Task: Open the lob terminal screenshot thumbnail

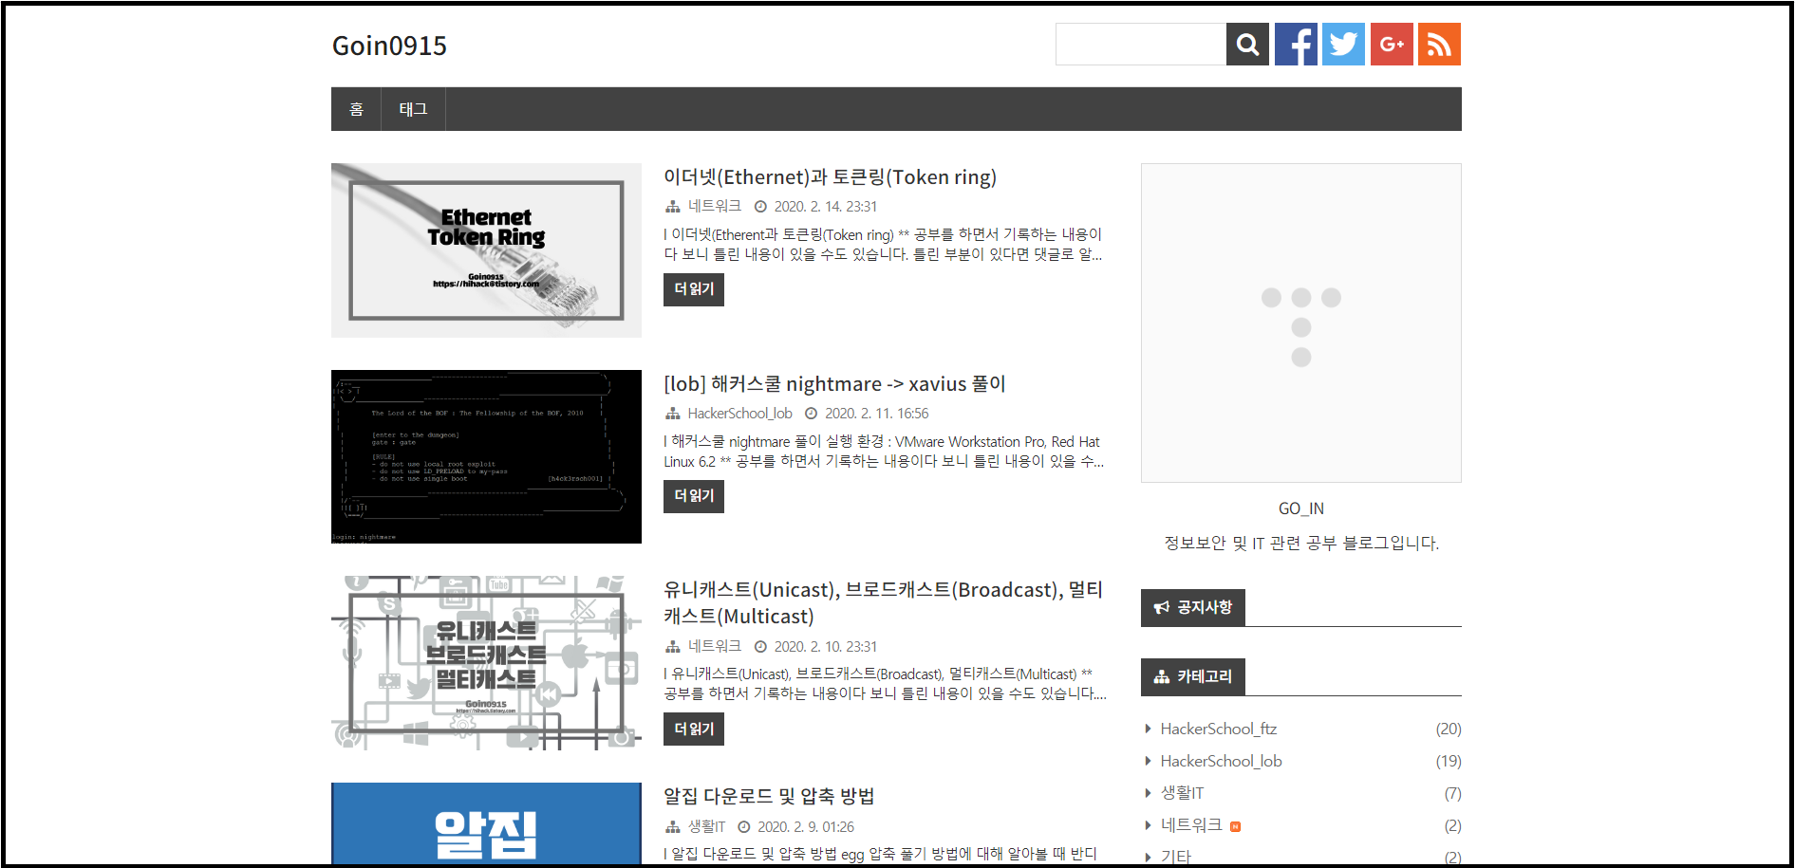Action: pos(486,456)
